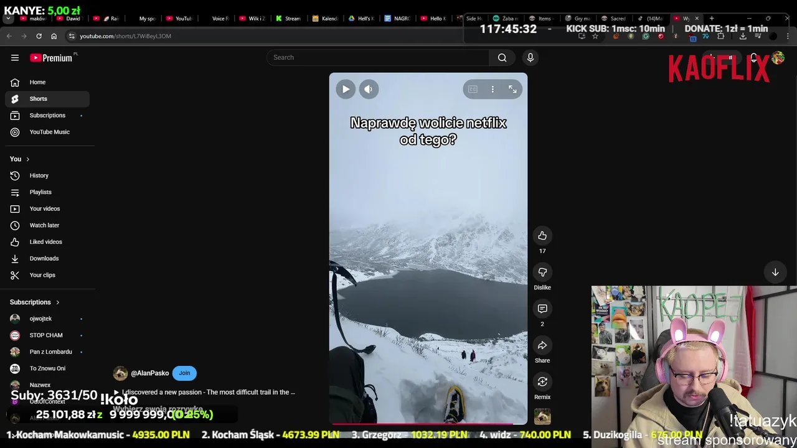
Task: Expand the You section chevron
Action: [27, 159]
